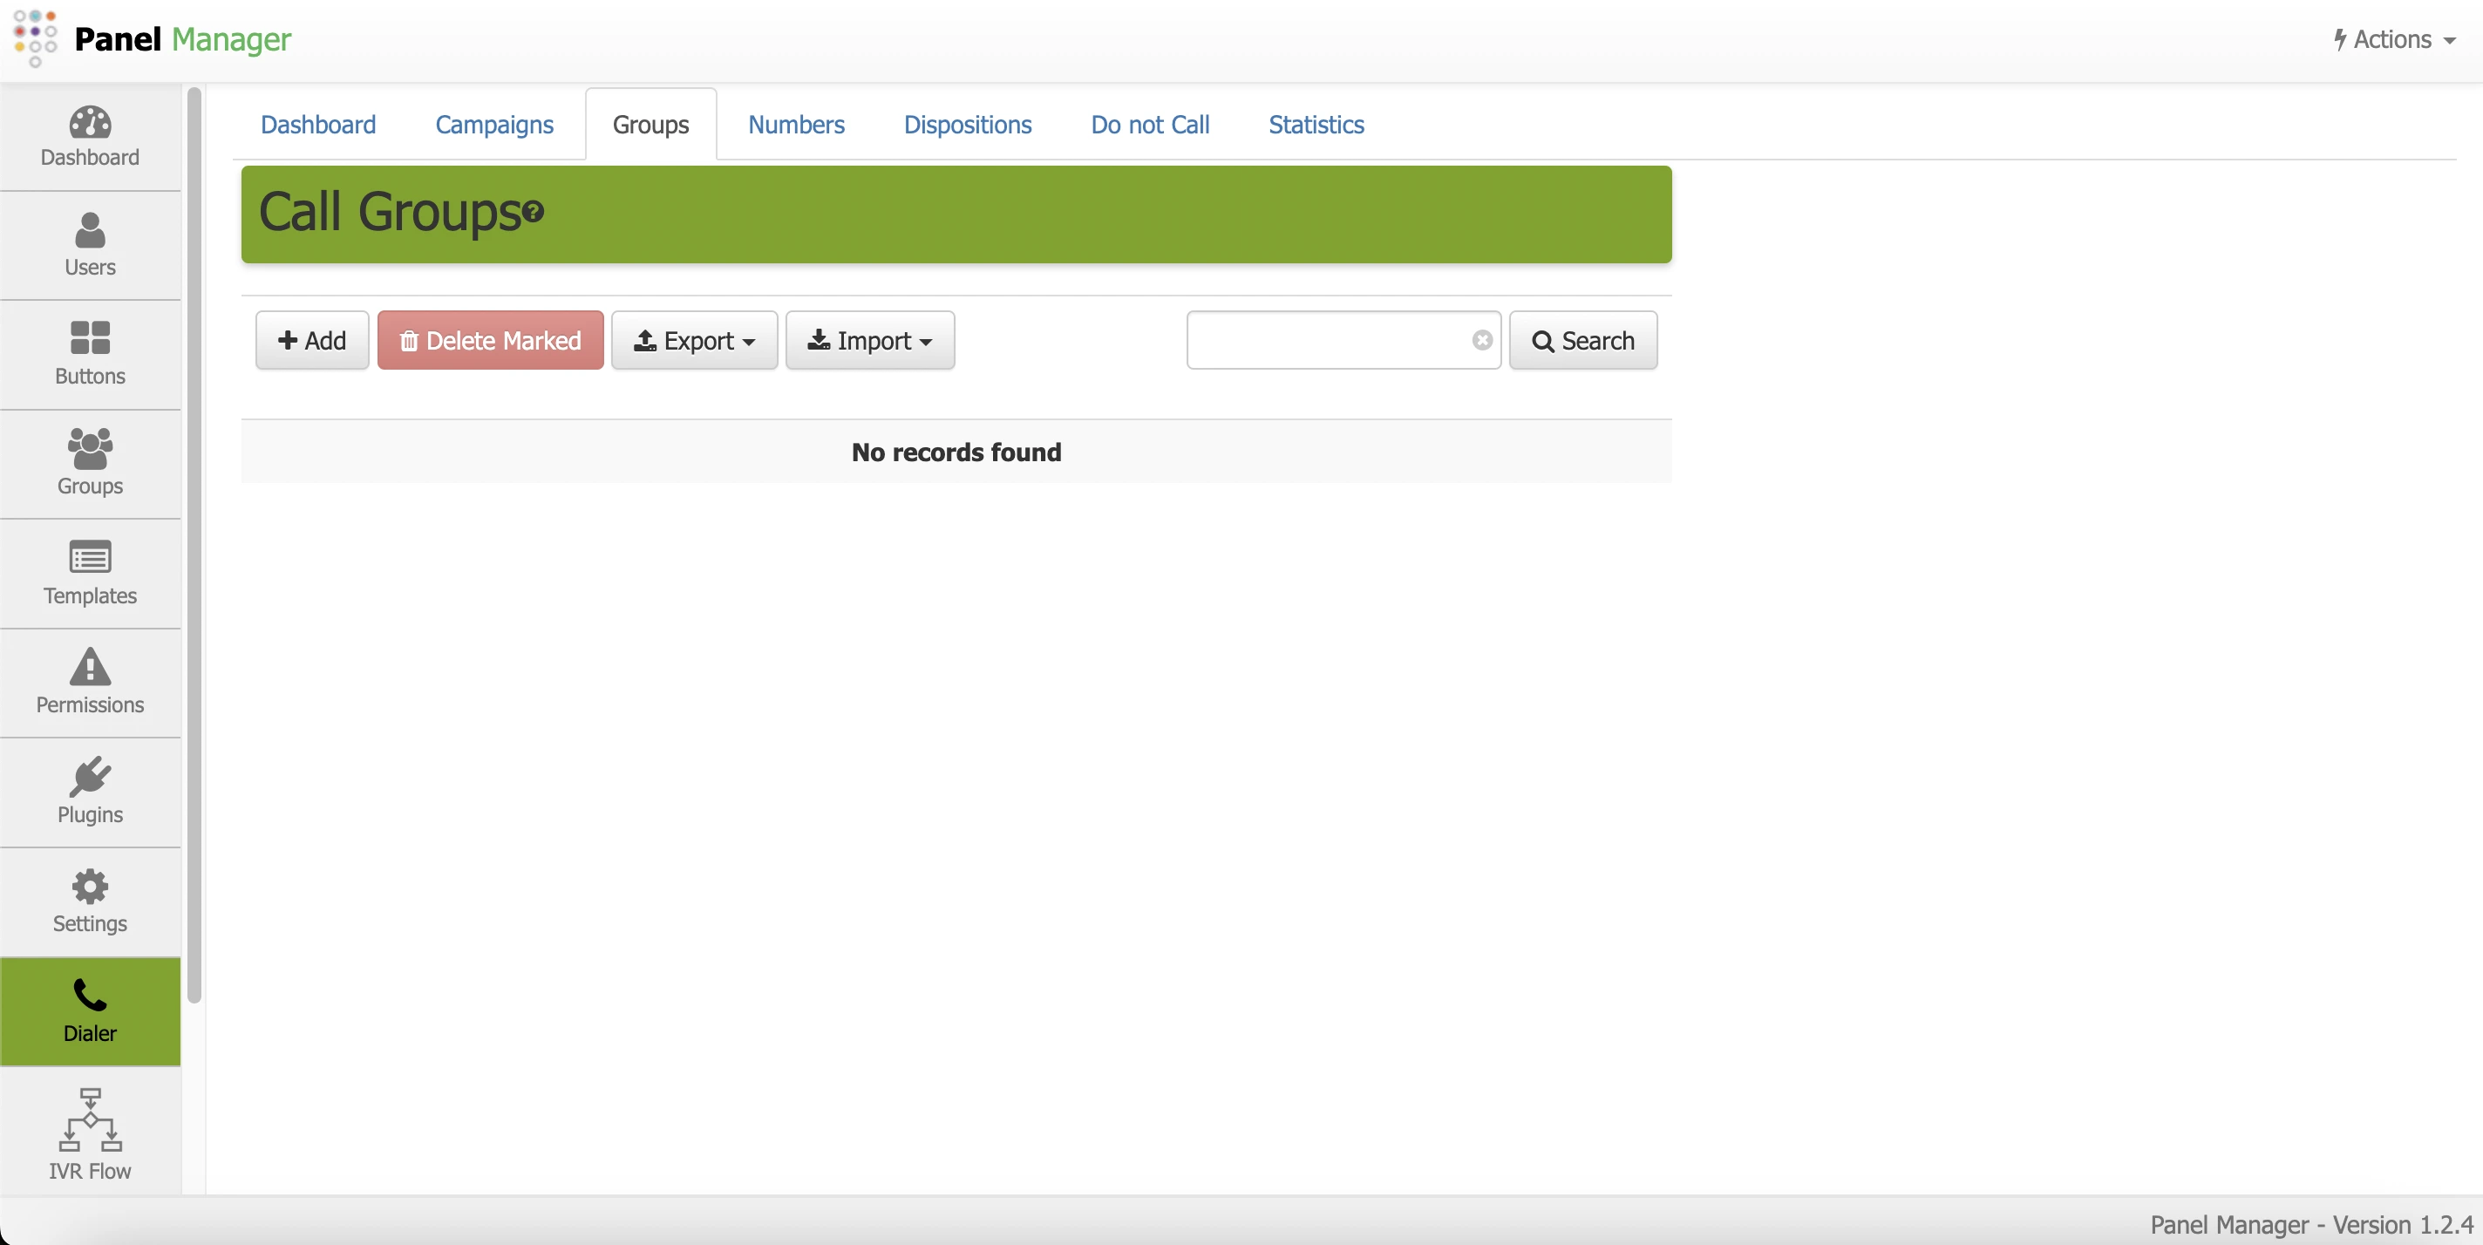Switch to the Do not Call tab

(x=1149, y=125)
